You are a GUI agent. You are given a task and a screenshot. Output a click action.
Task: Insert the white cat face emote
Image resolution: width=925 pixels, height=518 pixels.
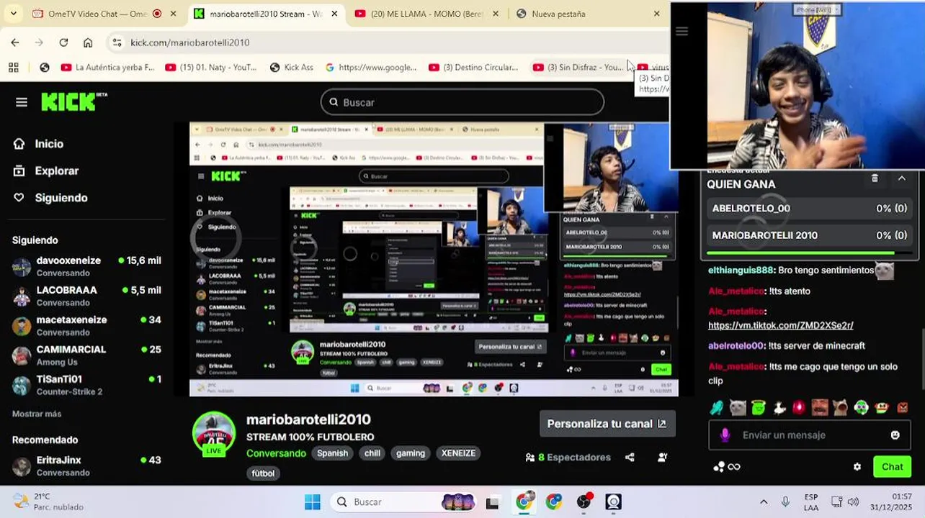point(738,408)
